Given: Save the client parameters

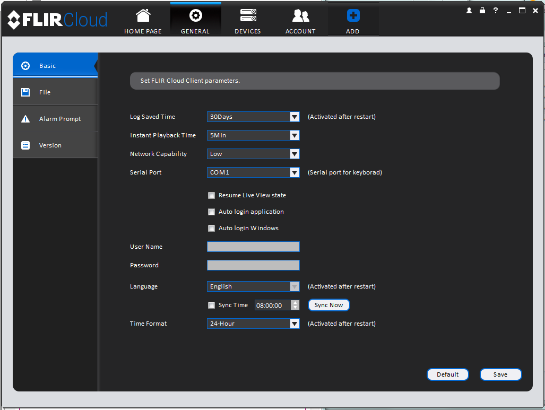Looking at the screenshot, I should click(500, 374).
